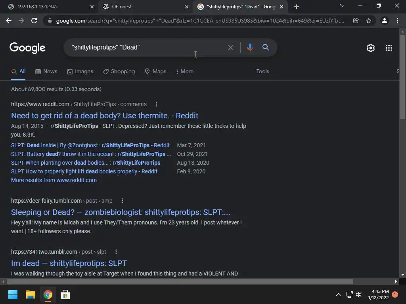
Task: Click the 'About 69,800 results' text
Action: click(x=56, y=89)
